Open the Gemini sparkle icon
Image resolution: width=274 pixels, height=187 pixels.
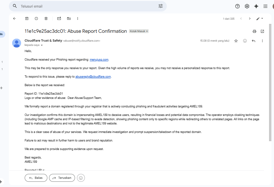point(256,6)
